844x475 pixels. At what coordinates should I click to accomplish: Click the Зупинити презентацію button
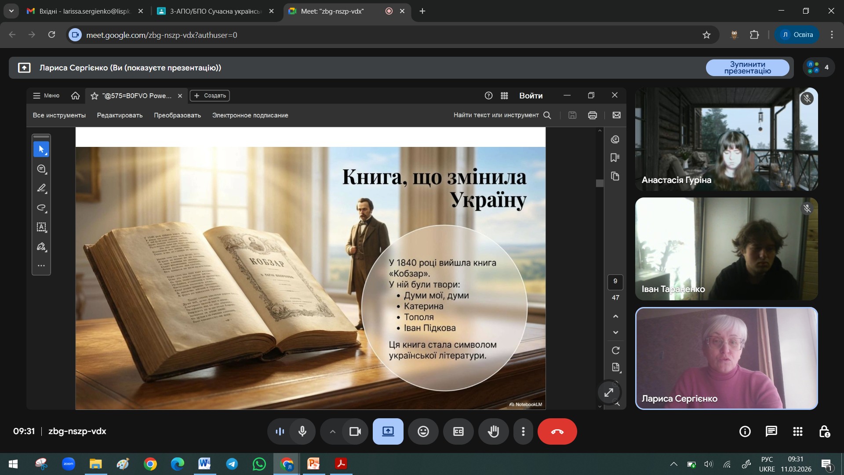(x=747, y=68)
